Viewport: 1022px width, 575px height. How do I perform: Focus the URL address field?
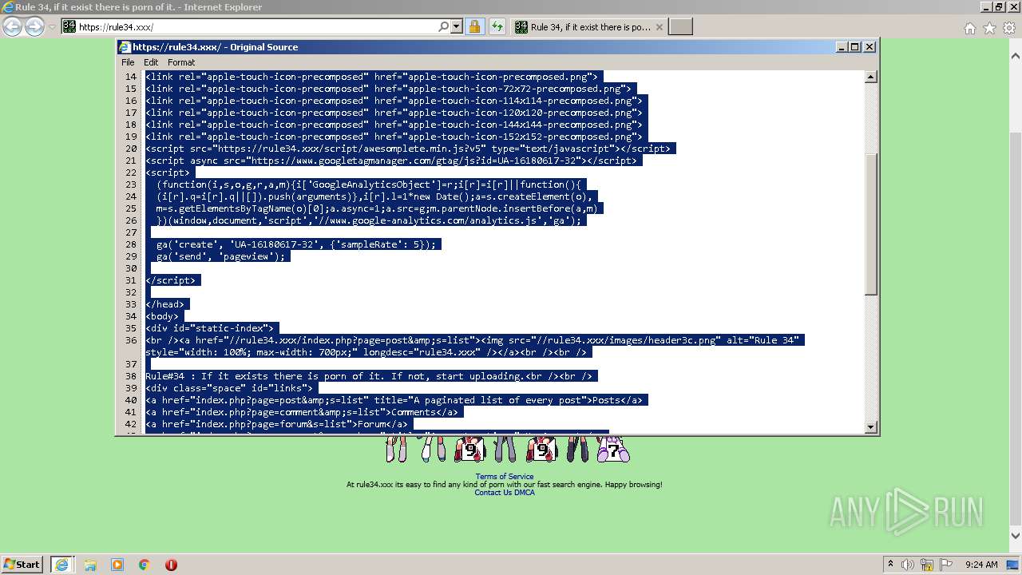coord(257,27)
